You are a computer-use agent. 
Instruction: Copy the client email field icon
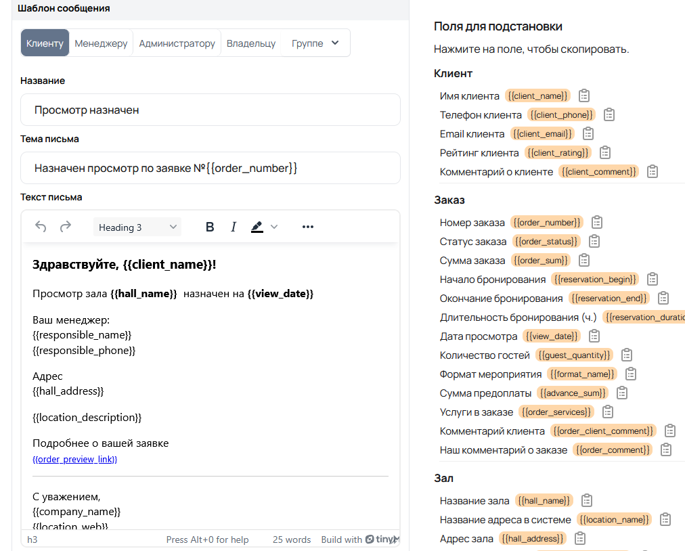[x=588, y=134]
